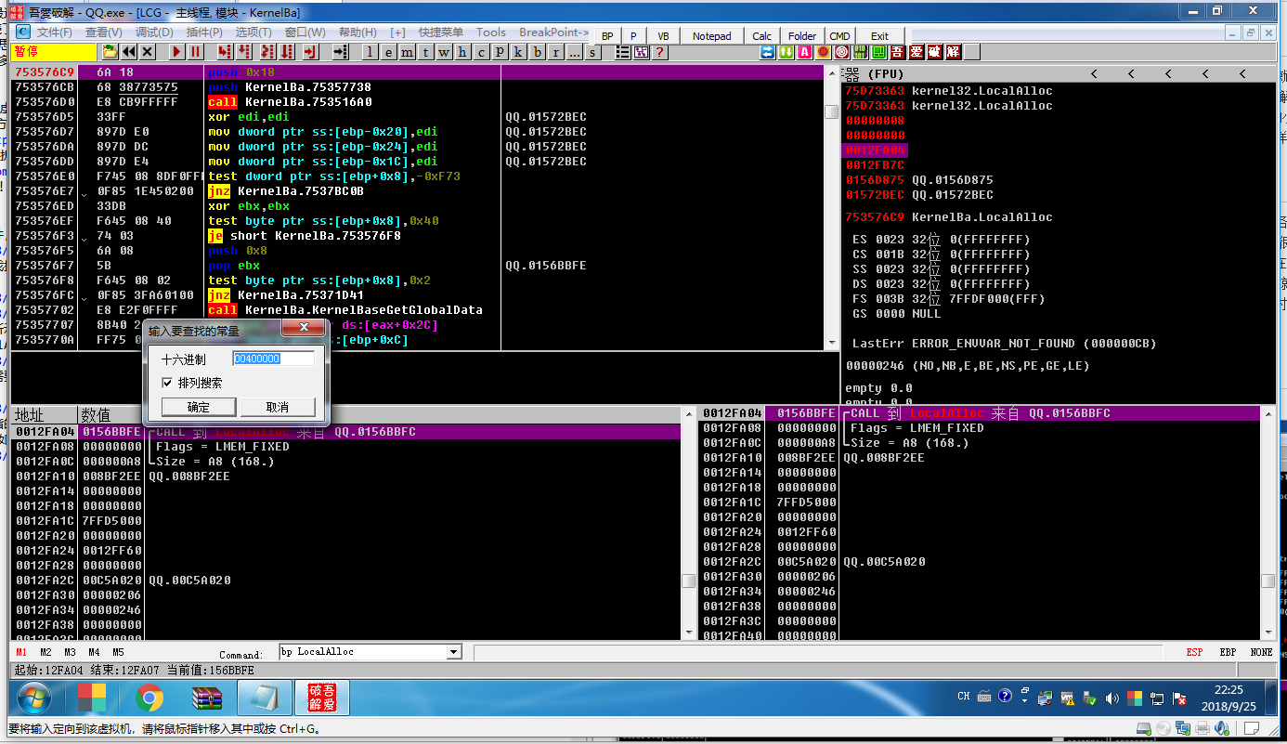Image resolution: width=1287 pixels, height=744 pixels.
Task: Close the debugged program with X icon
Action: (x=148, y=52)
